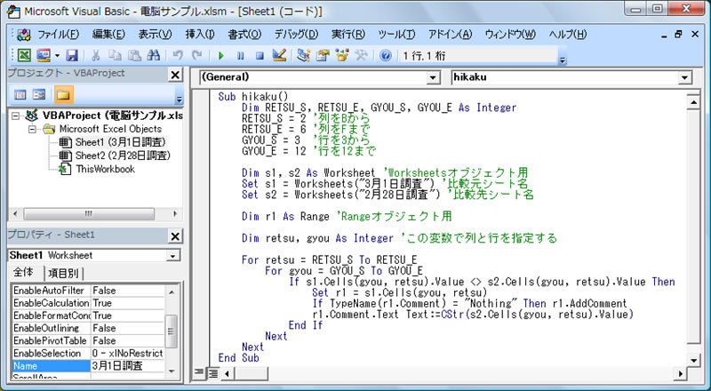Click View Object icon in Project panel
The image size is (711, 391).
[x=39, y=95]
